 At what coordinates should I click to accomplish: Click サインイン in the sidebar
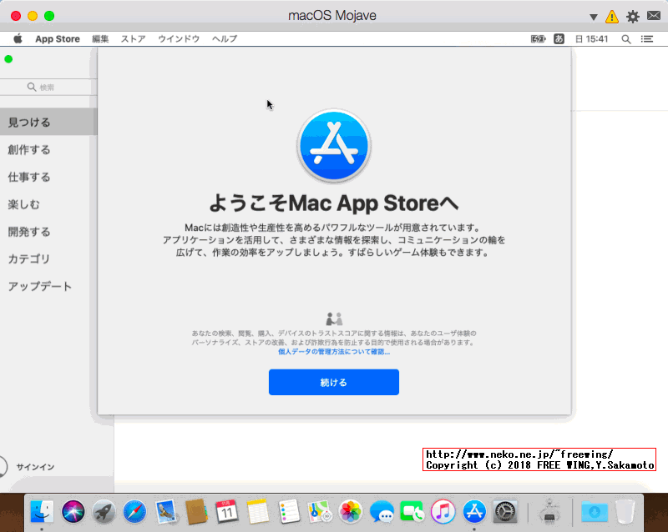pos(33,467)
